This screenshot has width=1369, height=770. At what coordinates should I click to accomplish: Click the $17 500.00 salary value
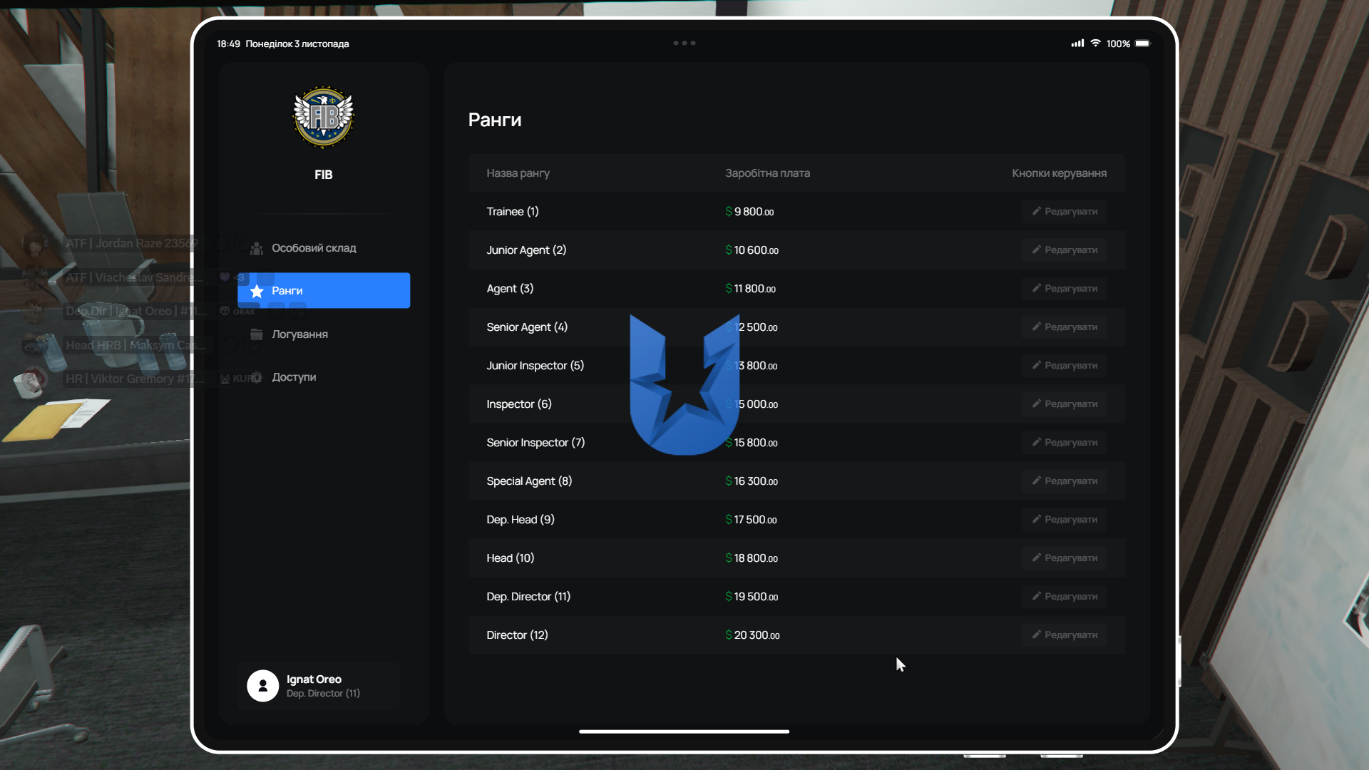click(751, 520)
